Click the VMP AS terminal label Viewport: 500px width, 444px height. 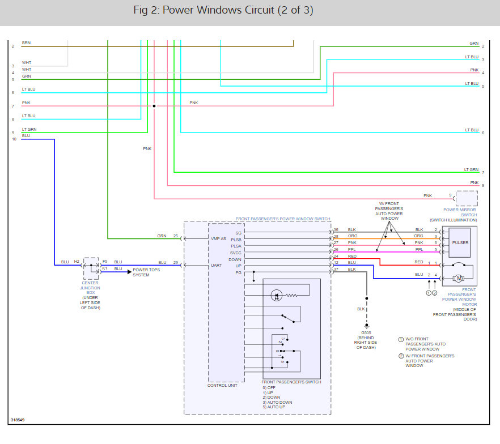click(218, 238)
